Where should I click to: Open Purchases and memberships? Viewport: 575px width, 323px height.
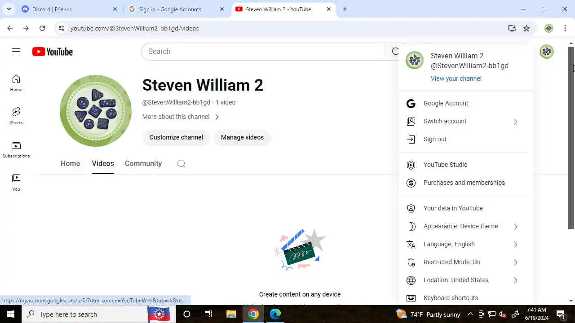[x=465, y=183]
